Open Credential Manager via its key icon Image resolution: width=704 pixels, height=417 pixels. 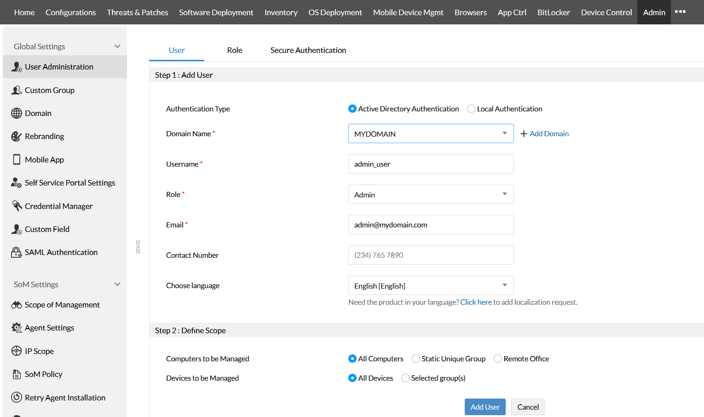click(17, 206)
